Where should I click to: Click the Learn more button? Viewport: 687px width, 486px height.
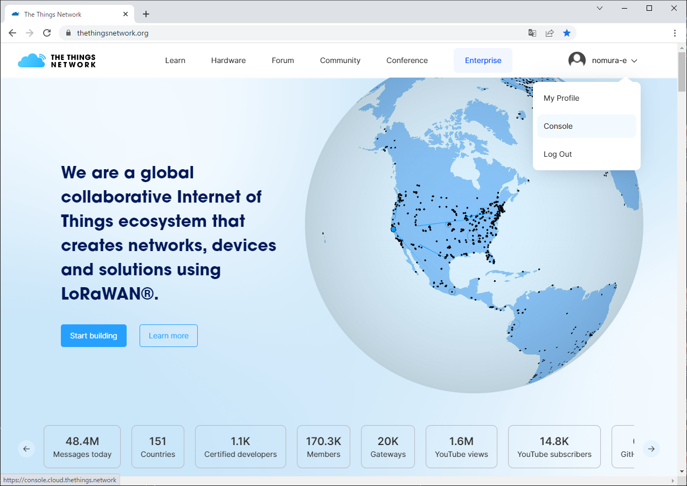tap(169, 336)
